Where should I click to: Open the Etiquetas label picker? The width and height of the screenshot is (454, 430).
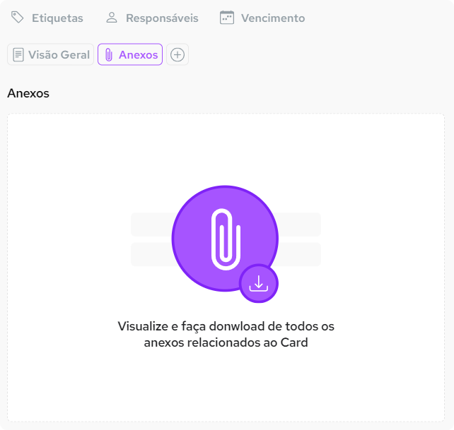pos(47,18)
